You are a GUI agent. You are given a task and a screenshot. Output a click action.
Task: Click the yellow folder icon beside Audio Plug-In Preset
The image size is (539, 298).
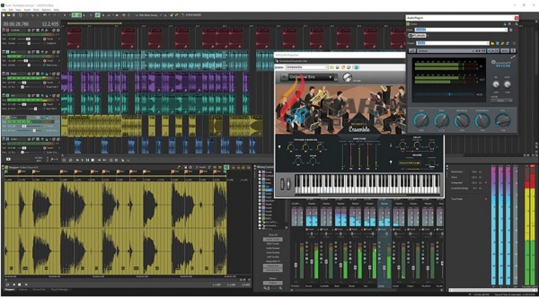(492, 43)
